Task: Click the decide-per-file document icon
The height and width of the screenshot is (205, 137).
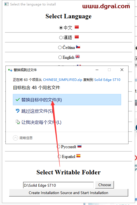Action: (18, 122)
